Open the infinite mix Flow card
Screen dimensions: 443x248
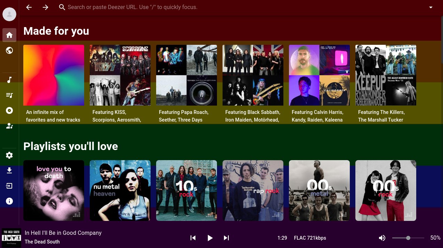(x=54, y=75)
